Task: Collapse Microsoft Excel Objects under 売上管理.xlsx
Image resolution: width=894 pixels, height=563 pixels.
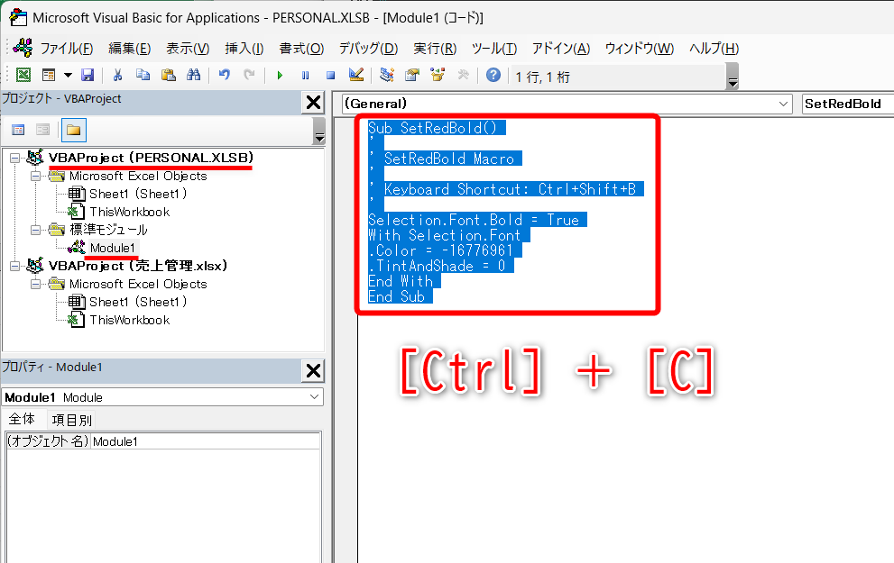Action: click(x=35, y=284)
